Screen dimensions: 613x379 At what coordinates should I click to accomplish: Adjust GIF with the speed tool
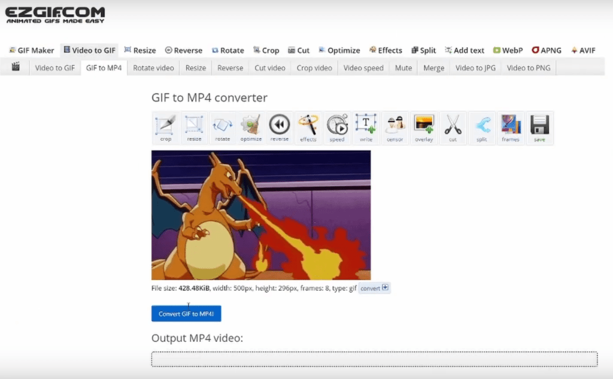pyautogui.click(x=337, y=128)
